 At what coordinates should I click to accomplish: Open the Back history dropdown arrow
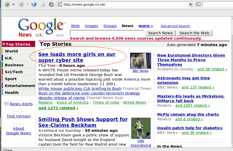click(13, 4)
